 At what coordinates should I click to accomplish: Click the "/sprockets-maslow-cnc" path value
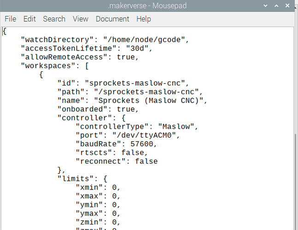(x=146, y=92)
